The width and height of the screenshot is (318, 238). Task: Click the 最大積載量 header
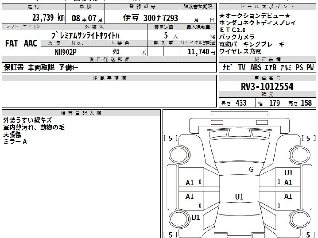point(199,27)
